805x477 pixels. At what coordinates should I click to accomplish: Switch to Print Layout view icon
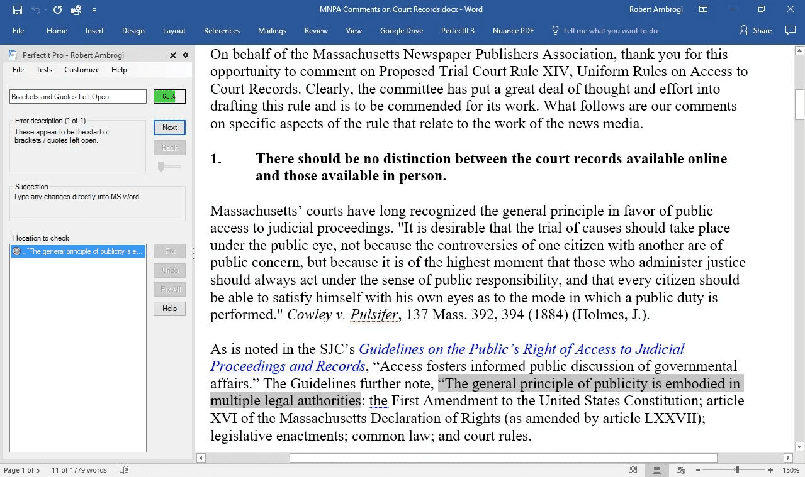pyautogui.click(x=656, y=470)
